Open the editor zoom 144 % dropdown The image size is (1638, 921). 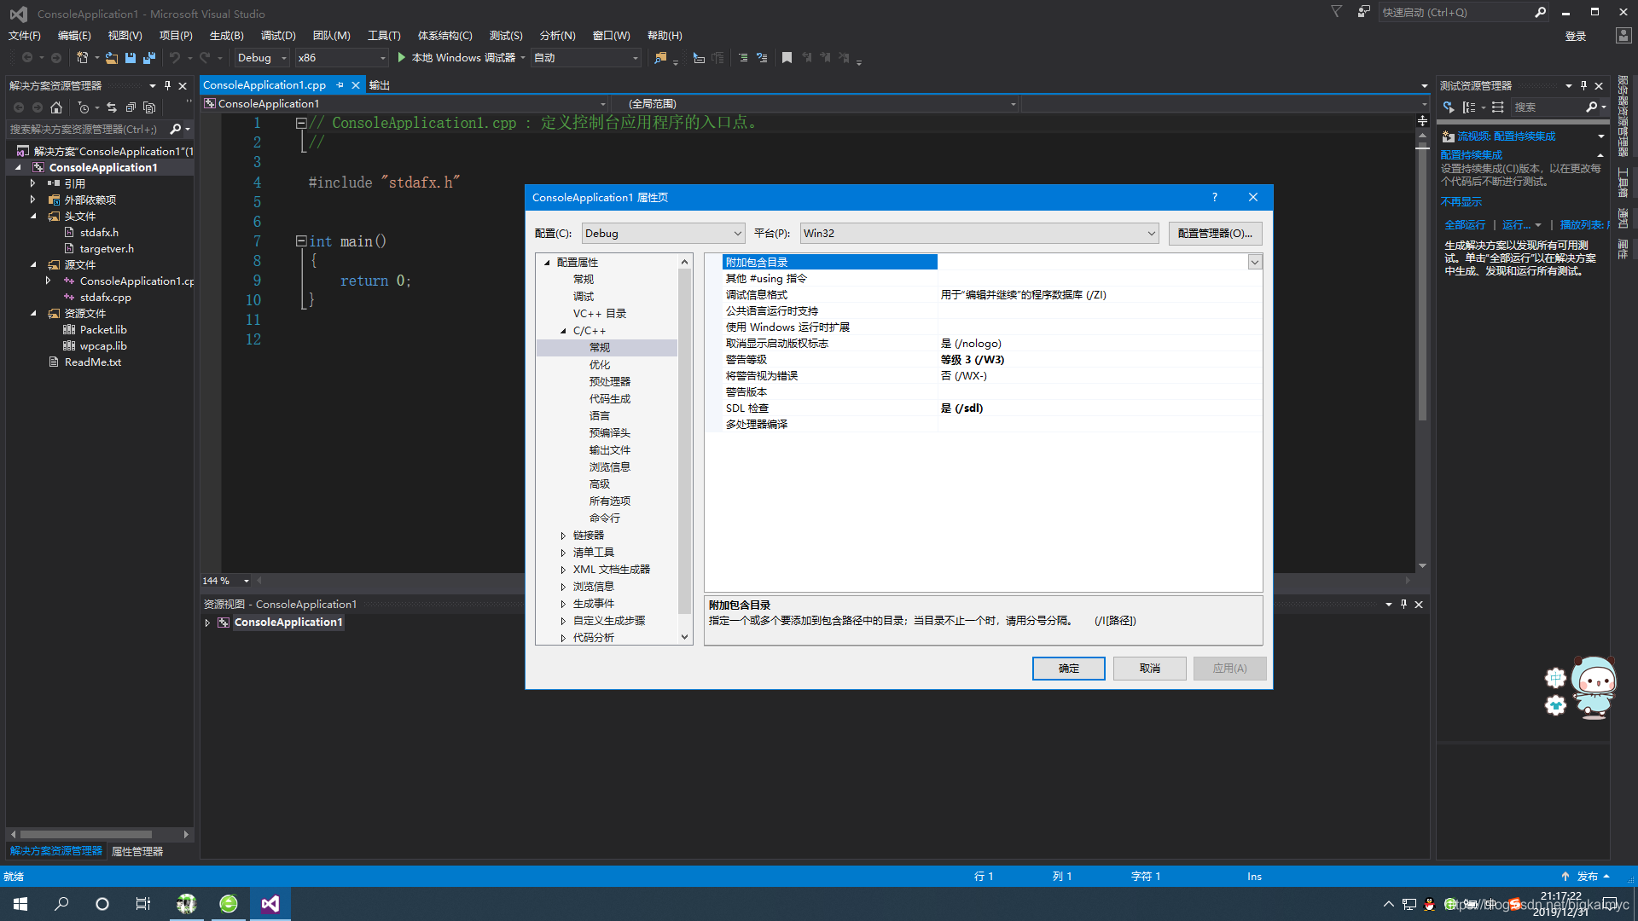click(x=247, y=581)
